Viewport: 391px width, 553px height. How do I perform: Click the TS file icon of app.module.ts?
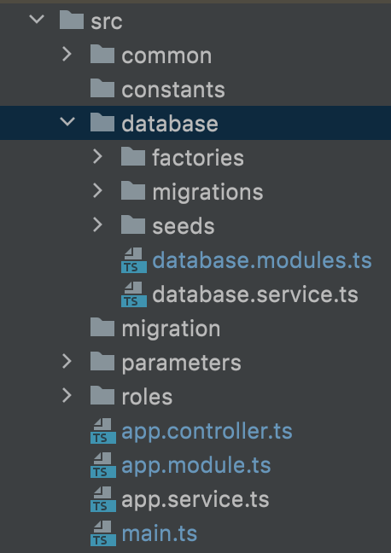pos(103,465)
